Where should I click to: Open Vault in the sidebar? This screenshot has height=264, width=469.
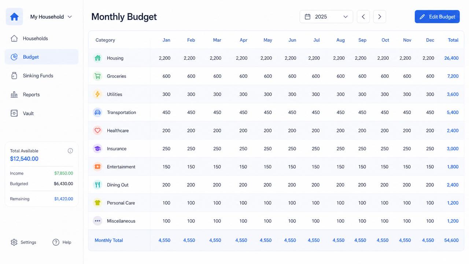point(41,113)
